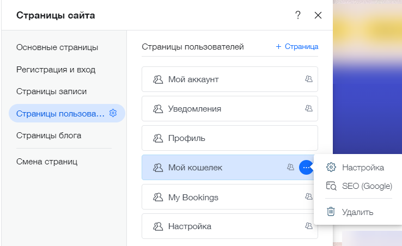
Task: Select the Профиль page item
Action: 230,138
